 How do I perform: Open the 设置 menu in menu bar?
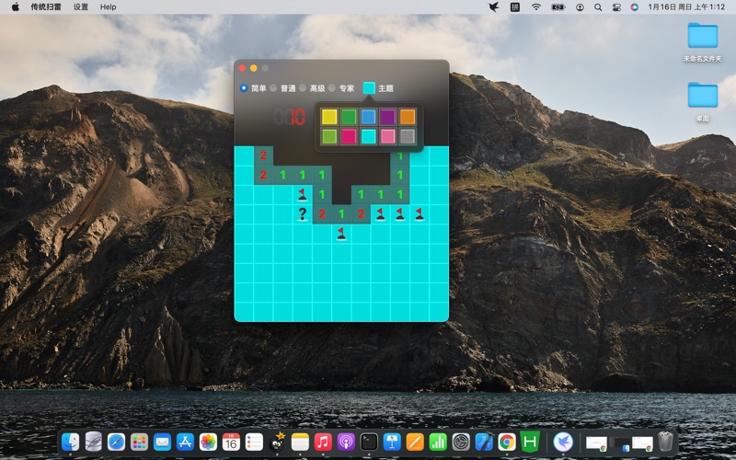point(81,6)
